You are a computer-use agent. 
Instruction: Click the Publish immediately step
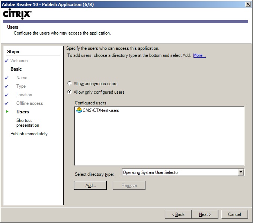pos(29,134)
